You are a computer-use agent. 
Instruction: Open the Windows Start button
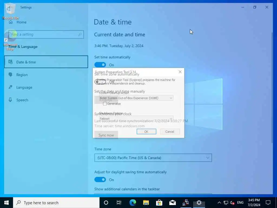coord(6,203)
